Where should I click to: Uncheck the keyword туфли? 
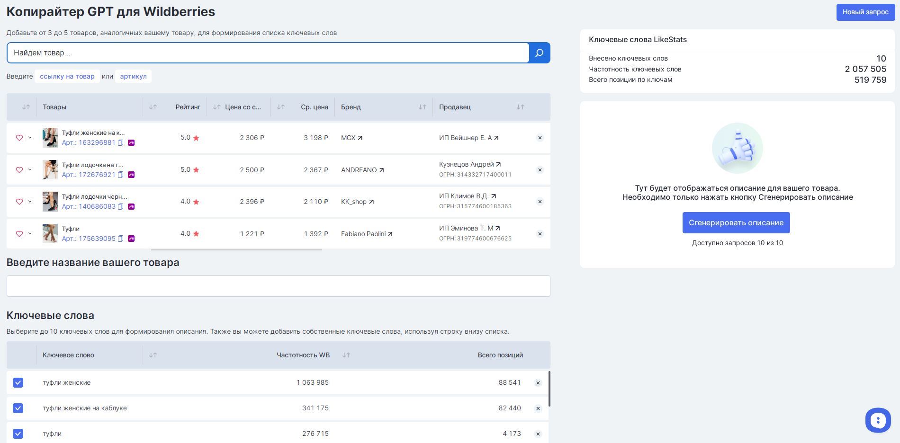click(x=18, y=434)
